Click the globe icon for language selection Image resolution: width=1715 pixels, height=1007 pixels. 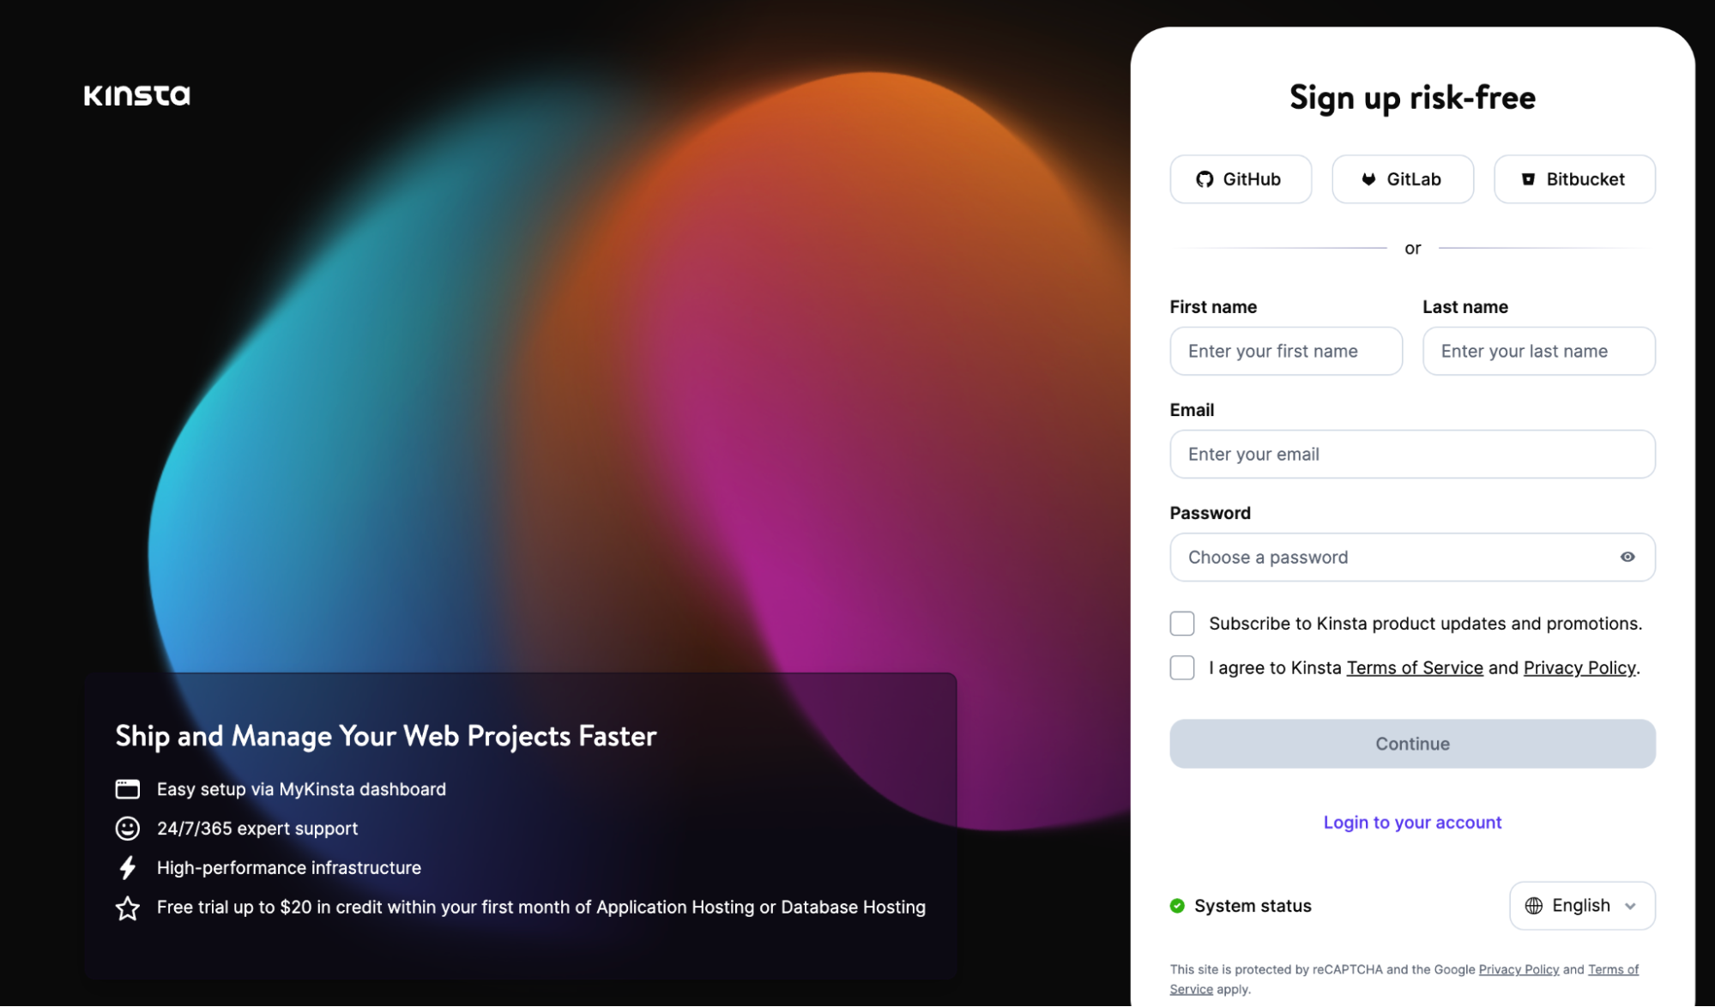pos(1535,905)
